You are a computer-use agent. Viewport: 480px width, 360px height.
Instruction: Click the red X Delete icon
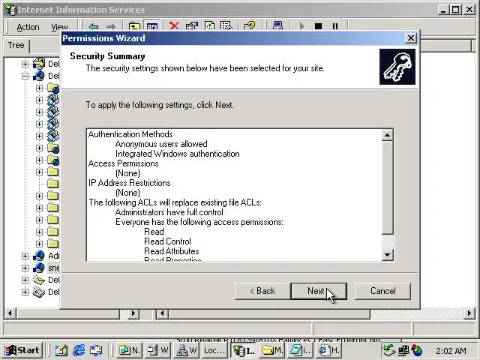(174, 26)
